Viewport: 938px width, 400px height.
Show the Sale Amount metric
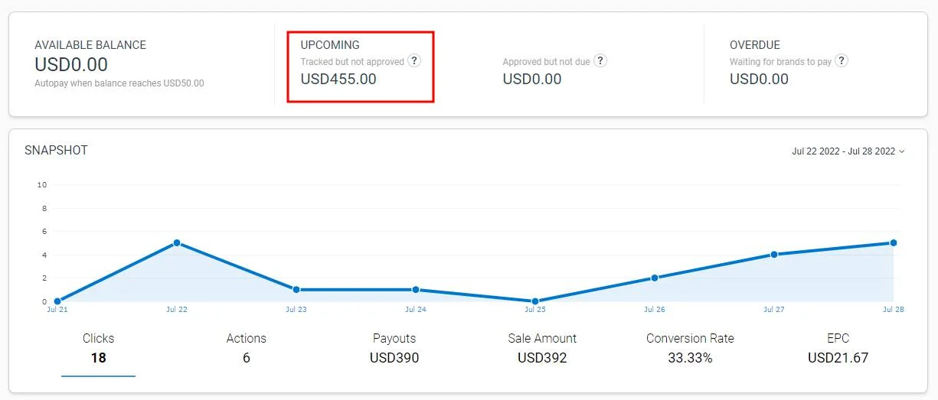(x=542, y=348)
